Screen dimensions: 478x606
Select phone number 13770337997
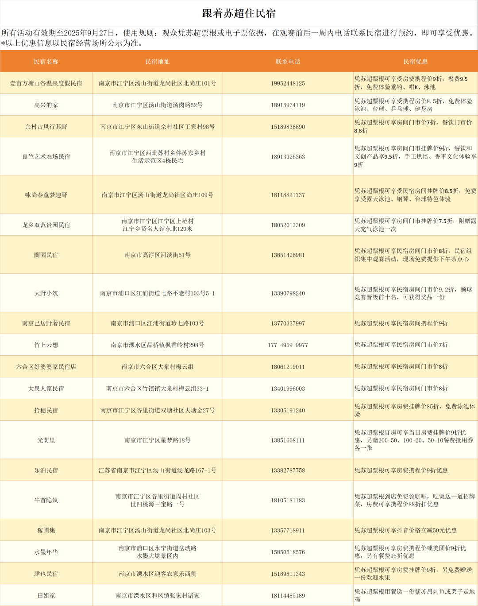coord(288,323)
